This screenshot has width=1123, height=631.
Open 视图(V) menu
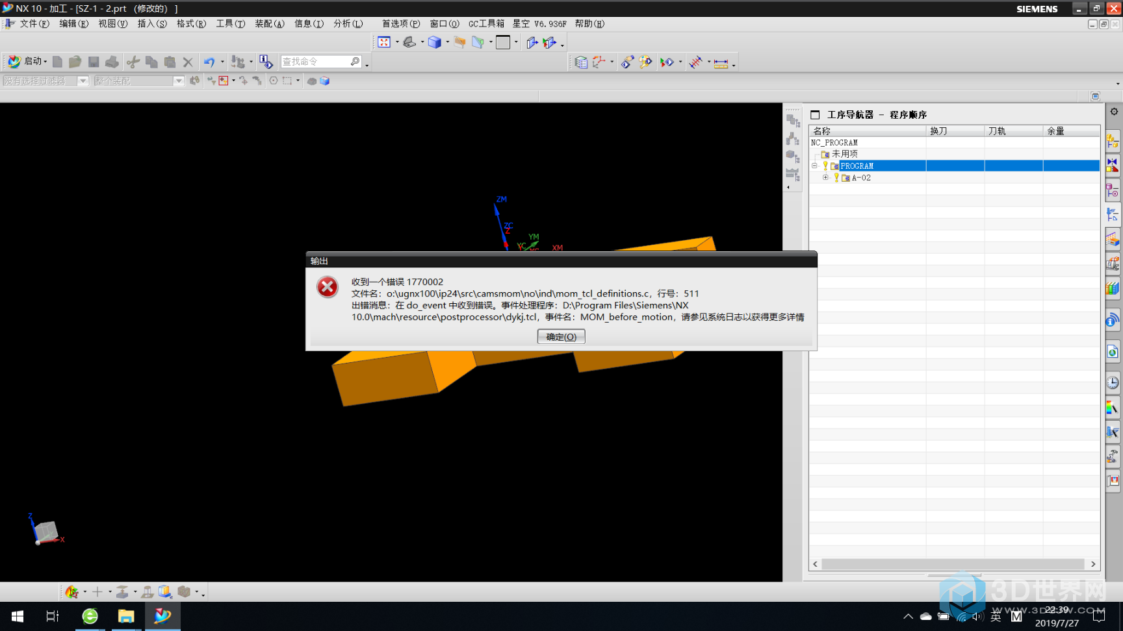112,24
